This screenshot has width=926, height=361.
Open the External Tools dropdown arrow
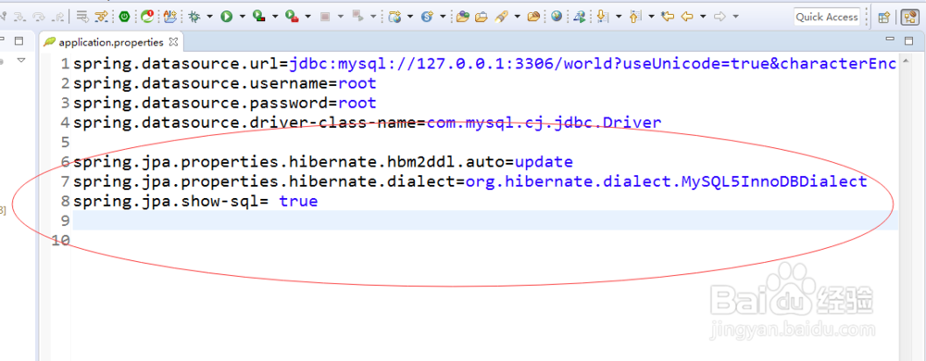pos(307,17)
